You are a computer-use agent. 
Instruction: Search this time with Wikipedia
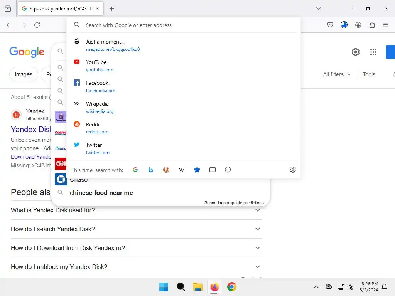pyautogui.click(x=182, y=170)
